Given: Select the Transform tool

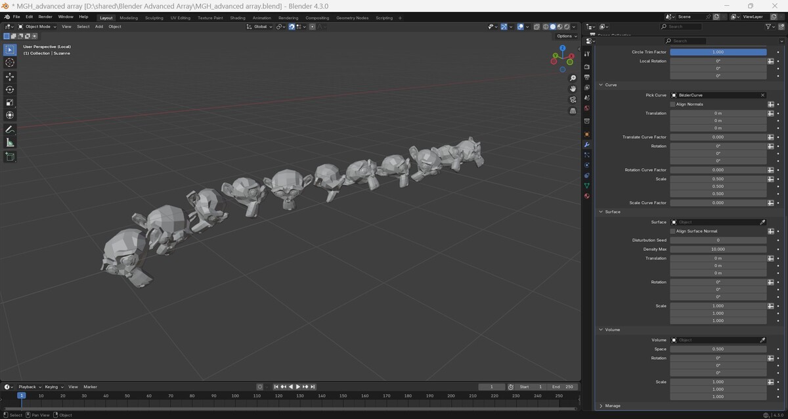Looking at the screenshot, I should (x=10, y=116).
